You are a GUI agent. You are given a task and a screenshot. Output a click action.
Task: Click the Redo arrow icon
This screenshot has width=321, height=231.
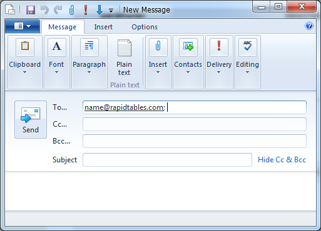58,10
